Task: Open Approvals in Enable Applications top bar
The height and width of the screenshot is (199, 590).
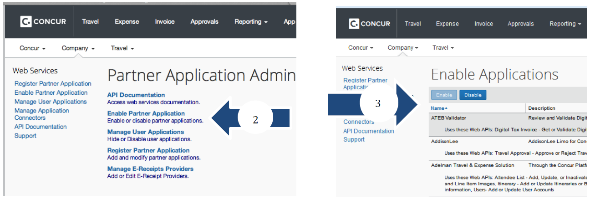Action: coord(521,24)
